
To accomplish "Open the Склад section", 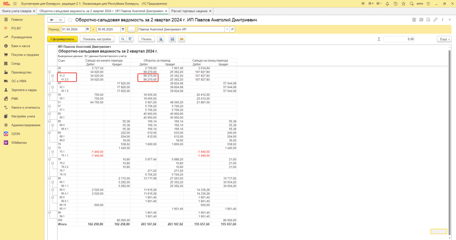I will [16, 63].
